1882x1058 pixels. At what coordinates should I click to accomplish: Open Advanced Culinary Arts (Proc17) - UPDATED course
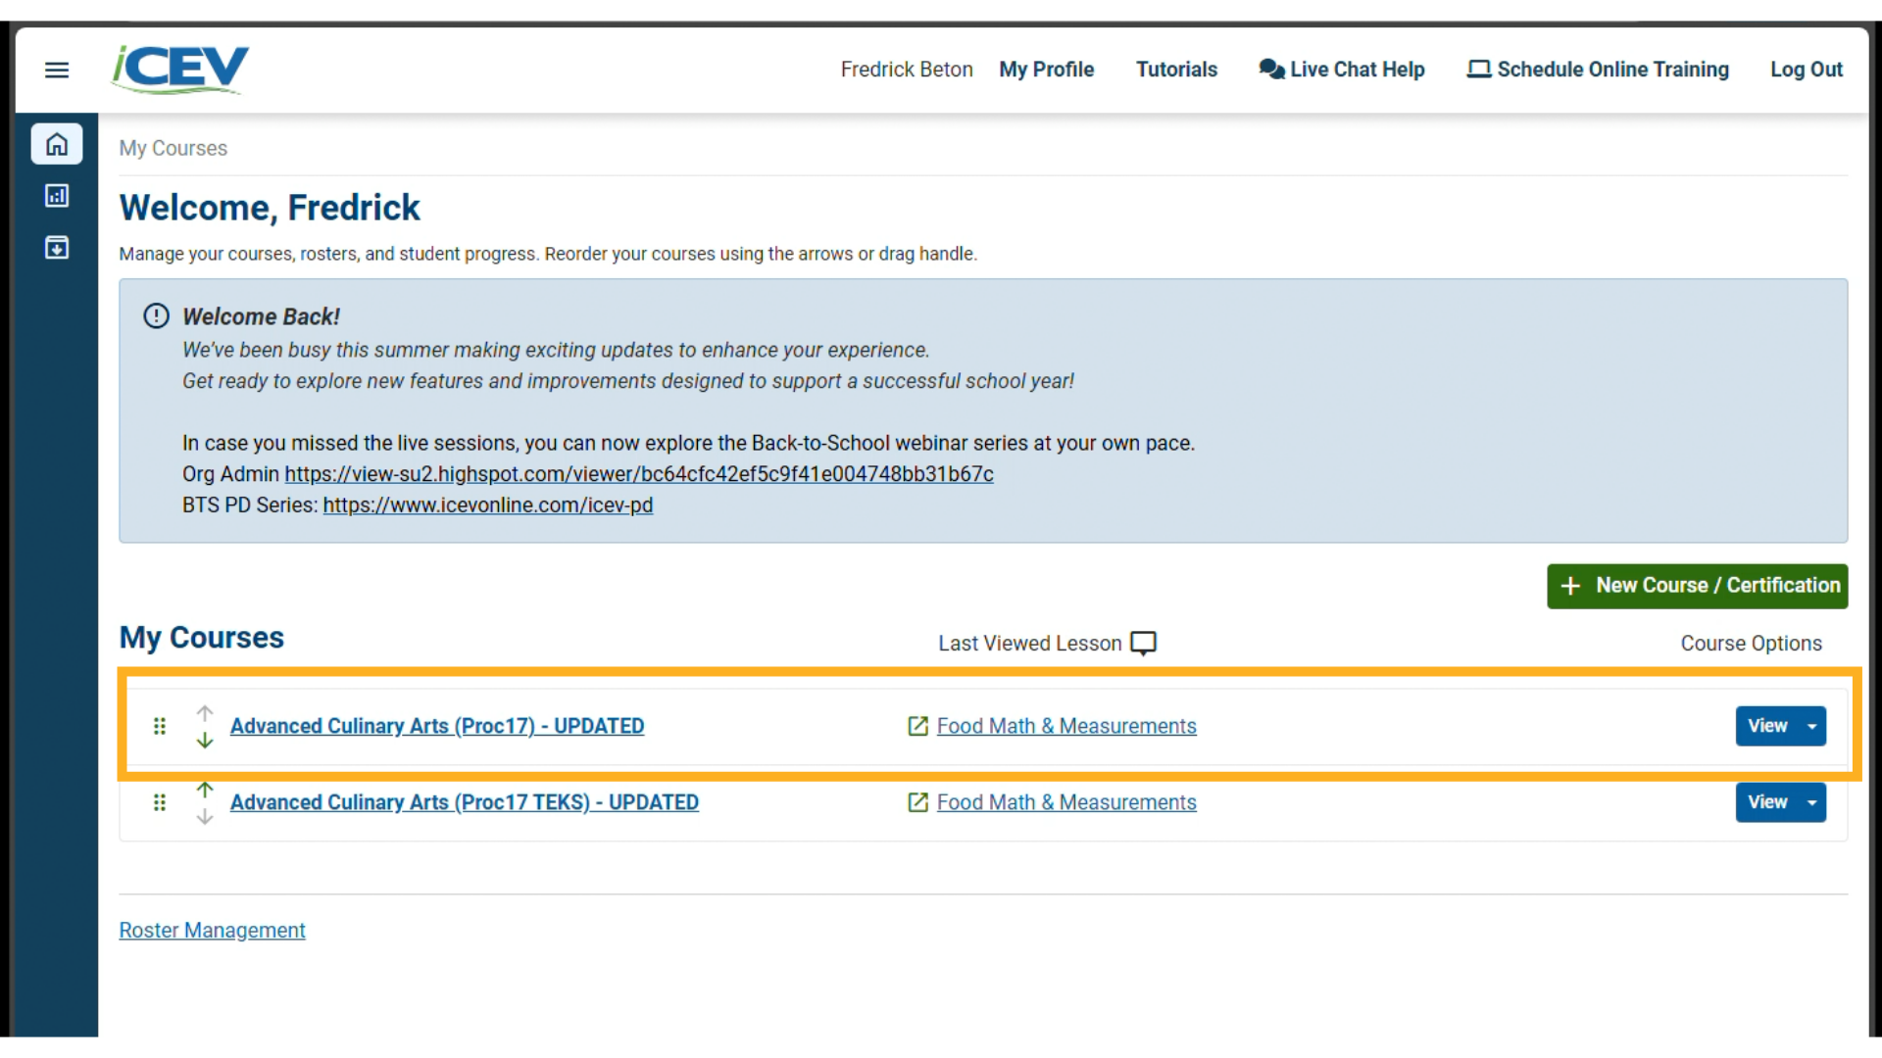[437, 726]
